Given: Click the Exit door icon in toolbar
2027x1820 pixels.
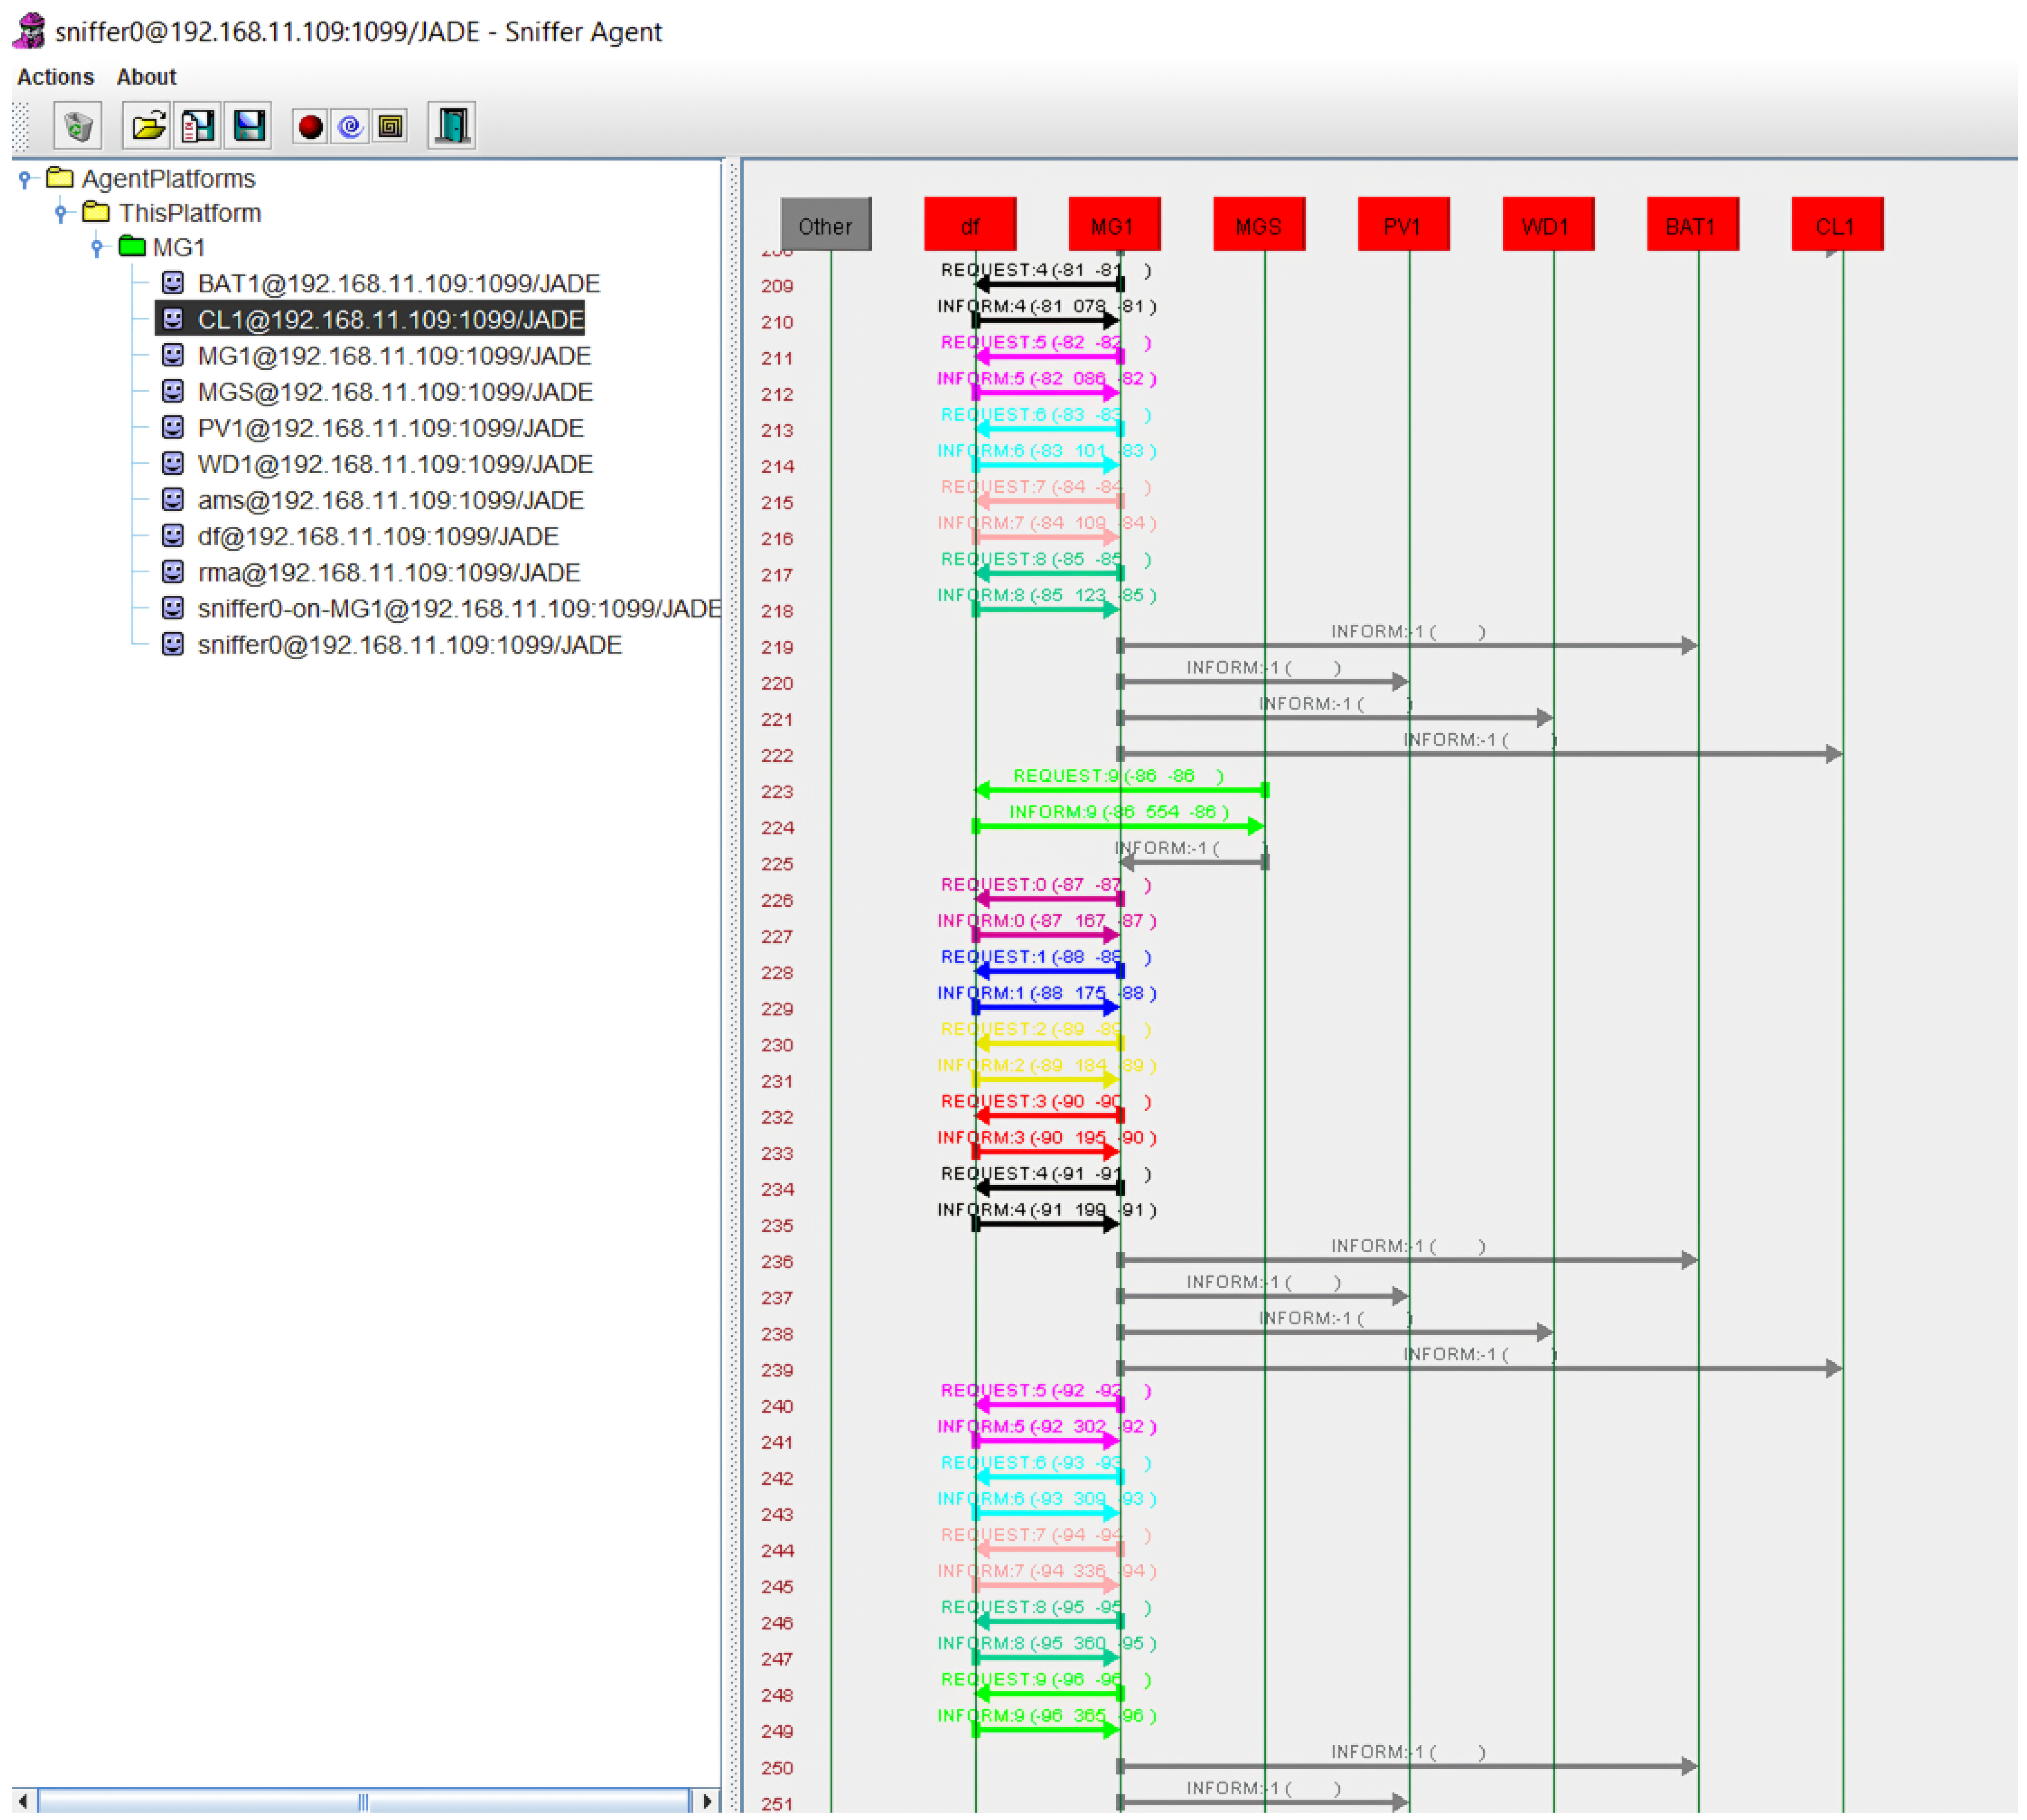Looking at the screenshot, I should [x=452, y=126].
